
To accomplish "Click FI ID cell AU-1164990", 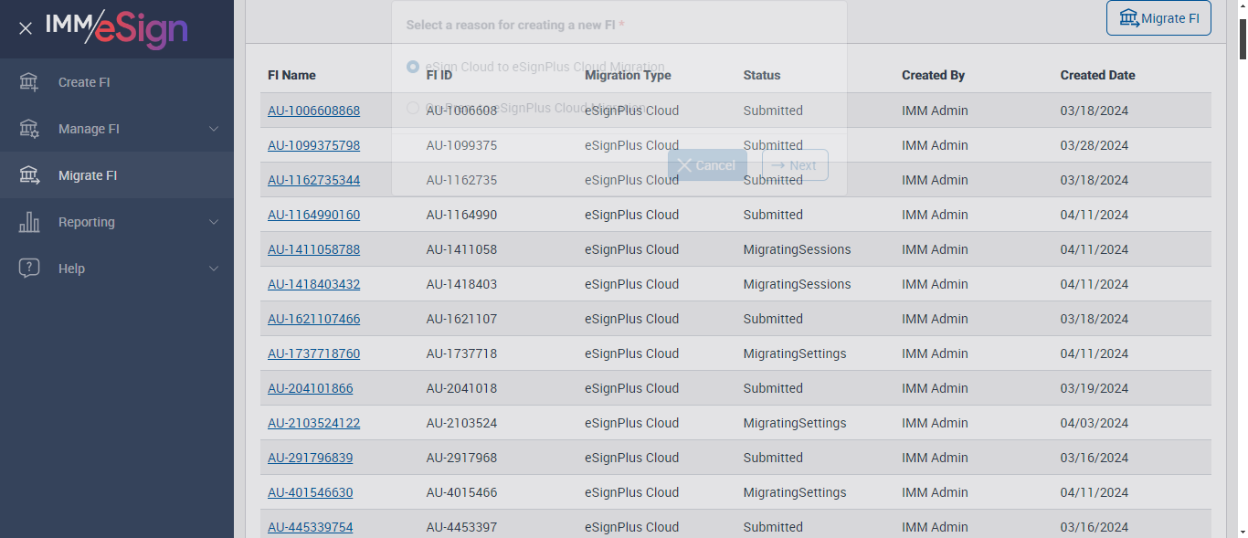I will point(461,215).
